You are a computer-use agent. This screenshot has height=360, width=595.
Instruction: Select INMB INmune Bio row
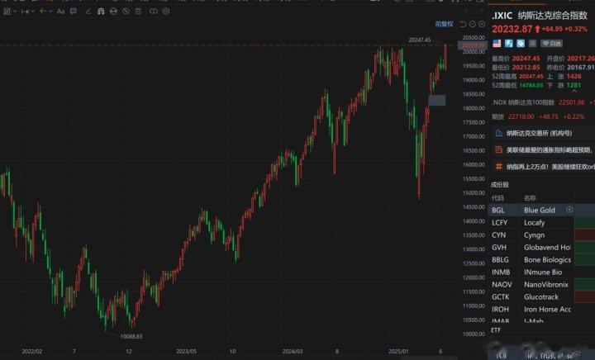click(x=541, y=272)
